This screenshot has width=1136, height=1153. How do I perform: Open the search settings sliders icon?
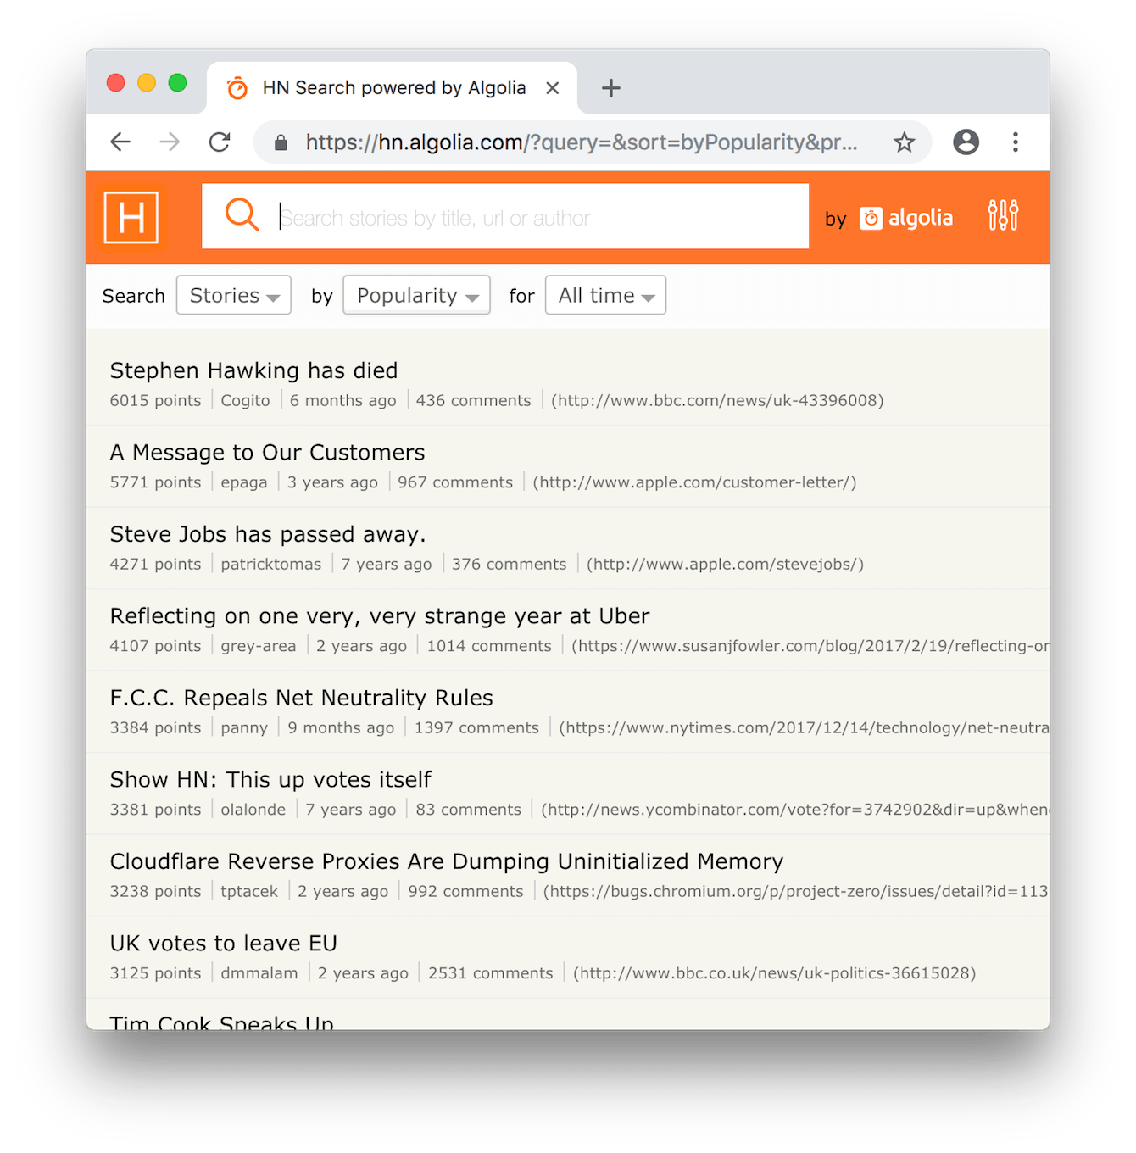pos(1003,215)
